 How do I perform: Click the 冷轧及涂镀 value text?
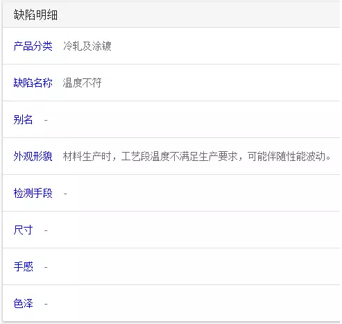(x=87, y=46)
